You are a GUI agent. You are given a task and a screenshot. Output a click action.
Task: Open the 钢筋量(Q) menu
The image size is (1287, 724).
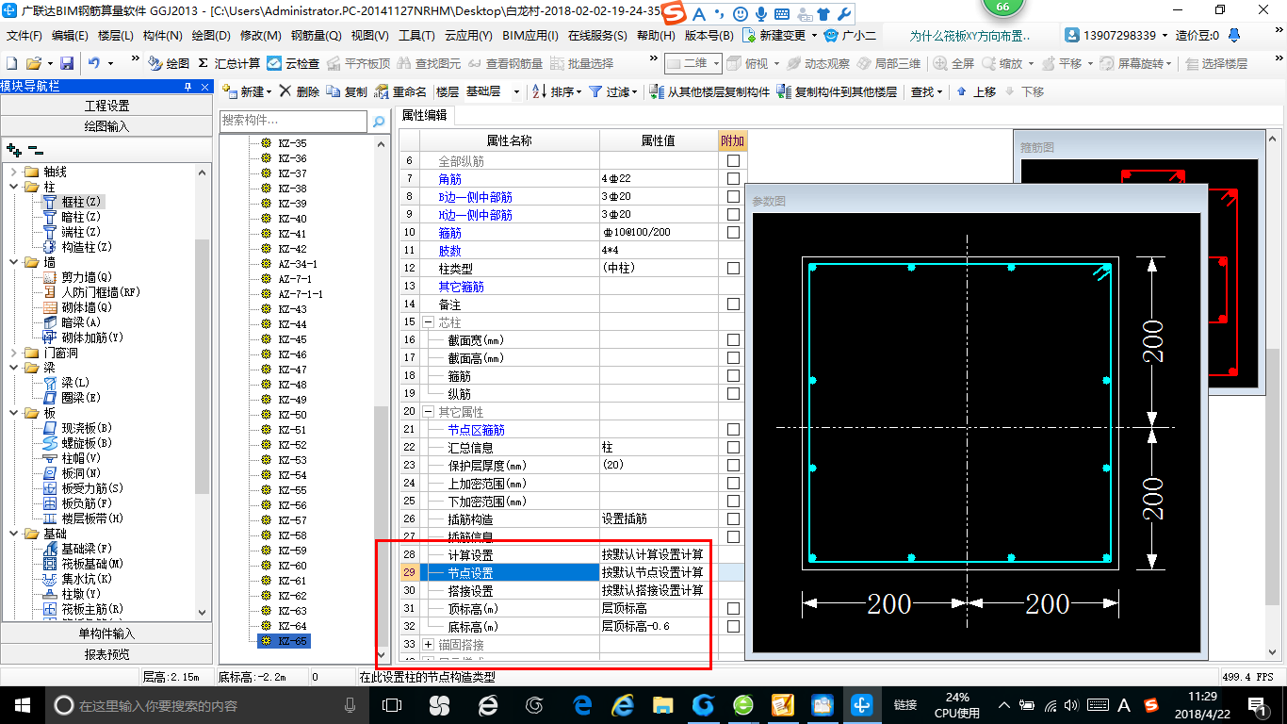pos(316,35)
